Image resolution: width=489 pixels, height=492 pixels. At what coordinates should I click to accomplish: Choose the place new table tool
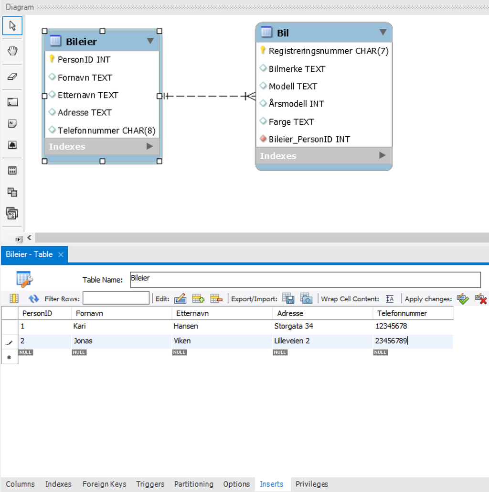coord(12,170)
